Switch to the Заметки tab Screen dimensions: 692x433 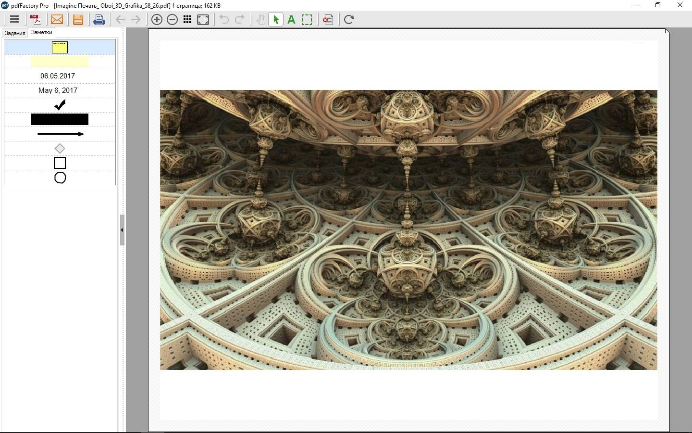(42, 32)
